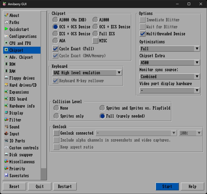The image size is (207, 194).
Task: Click the Quit button
Action: 39,186
